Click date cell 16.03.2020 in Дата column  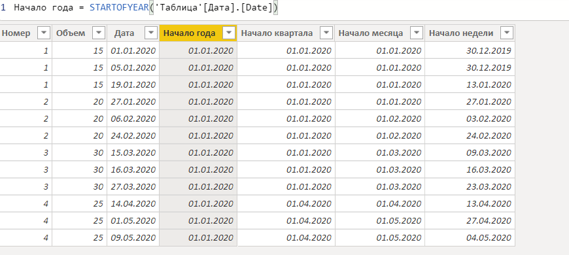133,170
